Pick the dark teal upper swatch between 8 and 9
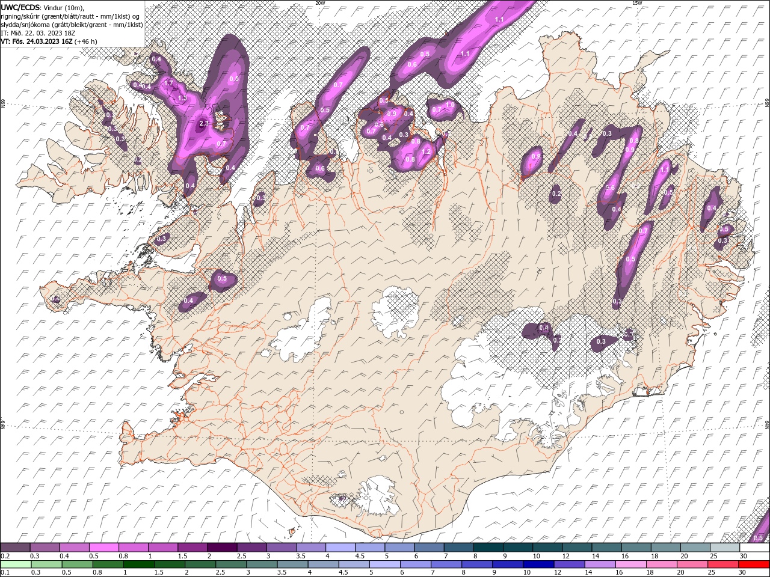The width and height of the screenshot is (770, 577). click(x=488, y=548)
